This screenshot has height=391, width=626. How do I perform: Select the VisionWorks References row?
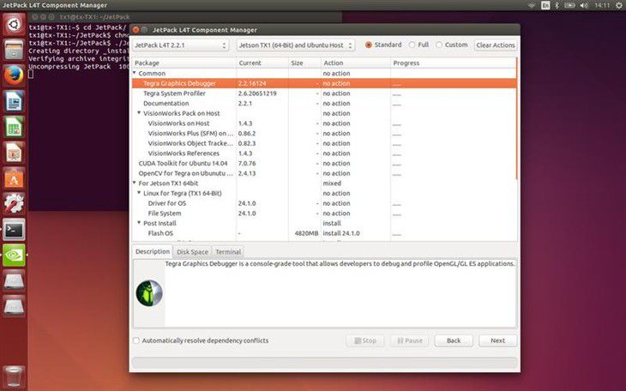[324, 153]
